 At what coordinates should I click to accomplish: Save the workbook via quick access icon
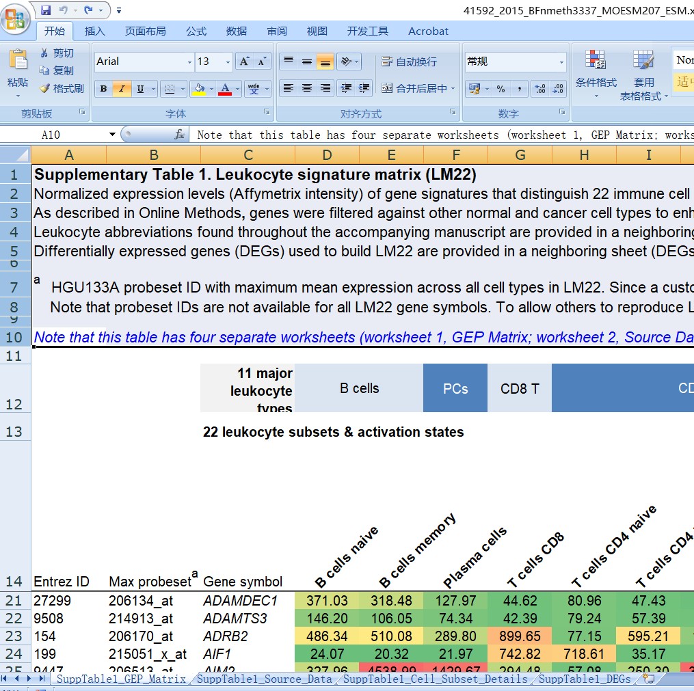coord(46,10)
